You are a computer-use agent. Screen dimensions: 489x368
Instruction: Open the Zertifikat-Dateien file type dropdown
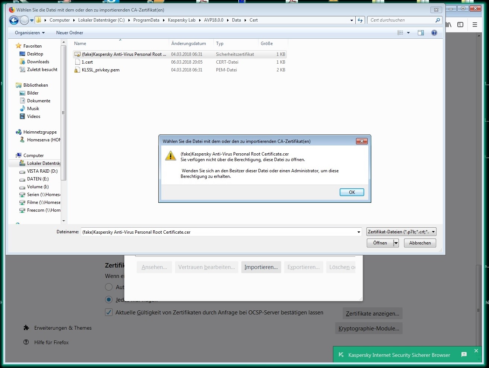(x=401, y=232)
